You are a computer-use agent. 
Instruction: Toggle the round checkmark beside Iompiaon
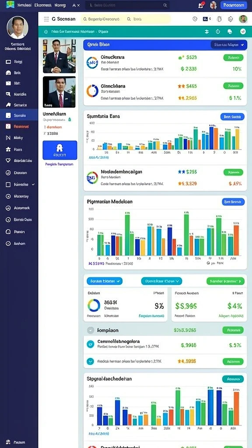[90, 330]
